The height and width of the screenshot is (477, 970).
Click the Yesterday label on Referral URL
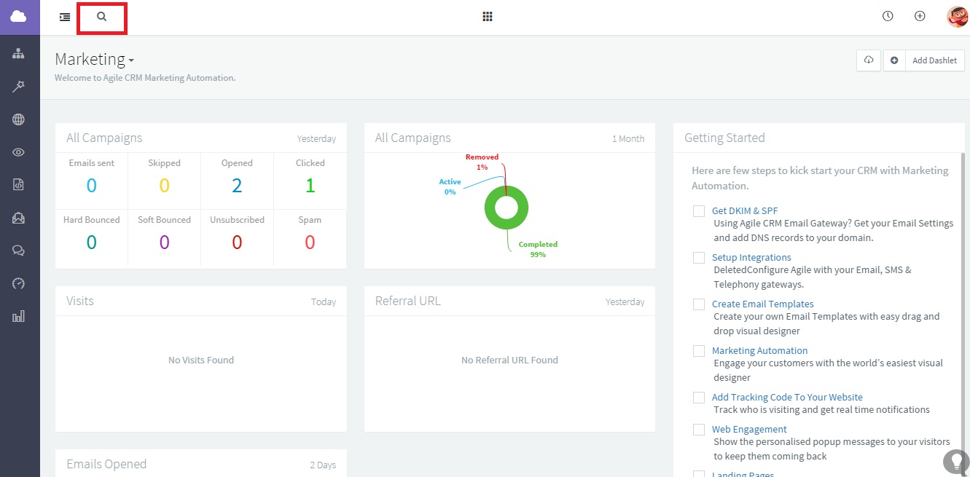(625, 302)
